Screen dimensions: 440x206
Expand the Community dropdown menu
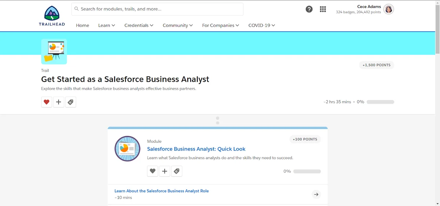(x=178, y=25)
